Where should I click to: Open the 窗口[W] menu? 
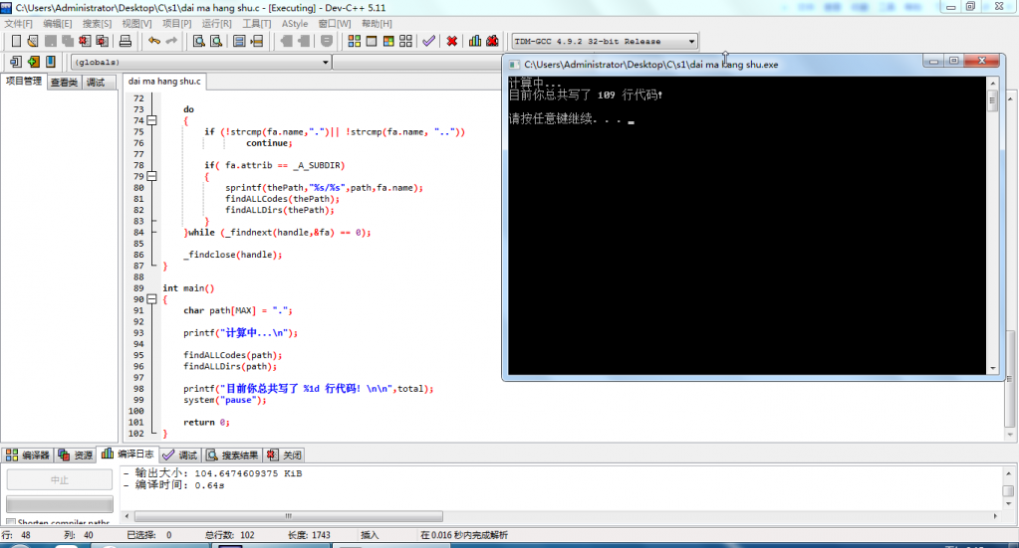coord(335,23)
